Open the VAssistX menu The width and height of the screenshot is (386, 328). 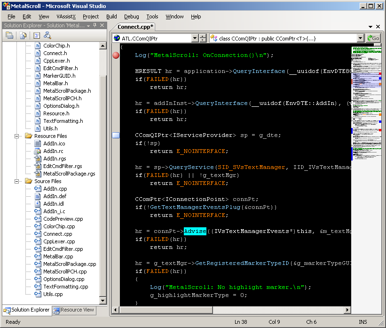[66, 16]
